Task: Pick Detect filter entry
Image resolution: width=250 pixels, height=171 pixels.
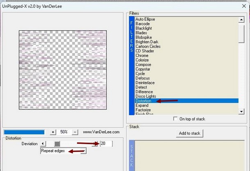Action: point(141,87)
